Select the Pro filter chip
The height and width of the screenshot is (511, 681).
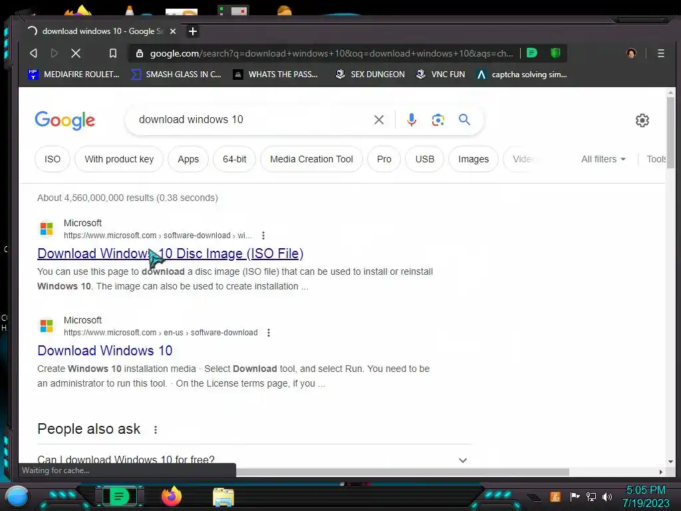[x=384, y=159]
